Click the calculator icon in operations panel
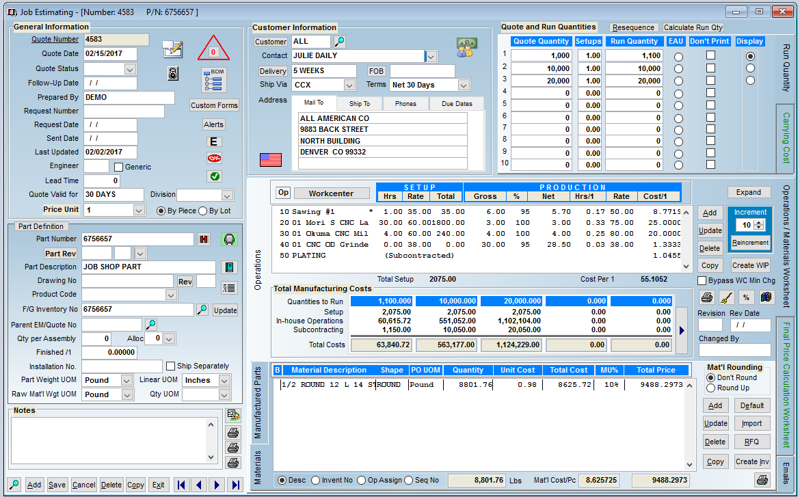The width and height of the screenshot is (800, 497). tap(766, 297)
